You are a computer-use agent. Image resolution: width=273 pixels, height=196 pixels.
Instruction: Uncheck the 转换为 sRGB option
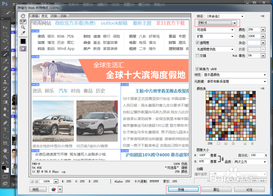pyautogui.click(x=197, y=69)
